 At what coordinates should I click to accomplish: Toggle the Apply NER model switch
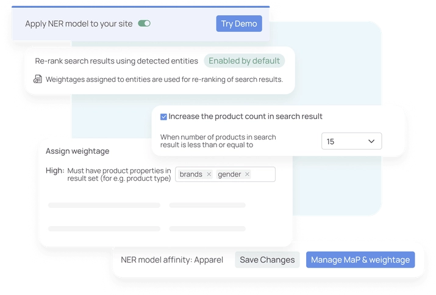[144, 24]
